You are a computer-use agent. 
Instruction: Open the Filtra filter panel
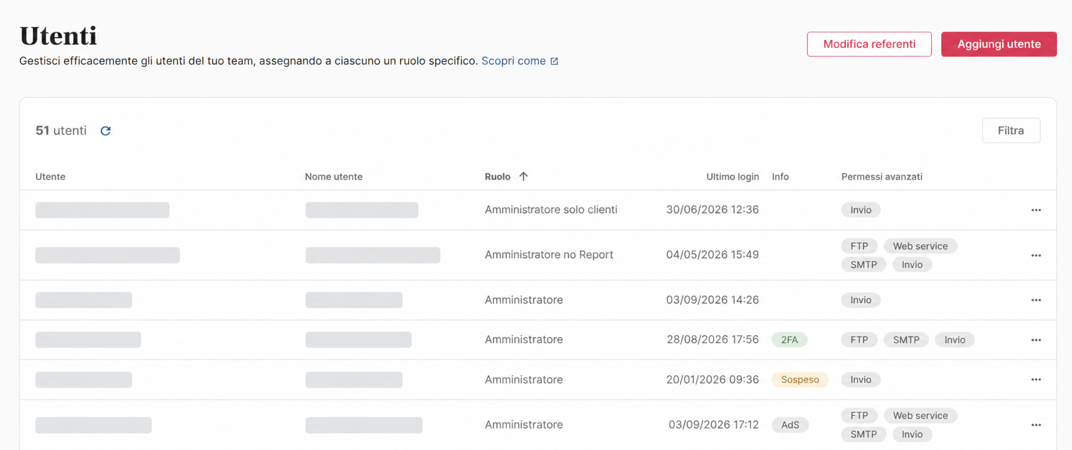1011,131
